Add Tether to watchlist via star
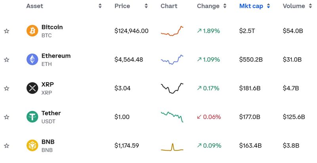The image size is (317, 163). pyautogui.click(x=6, y=117)
